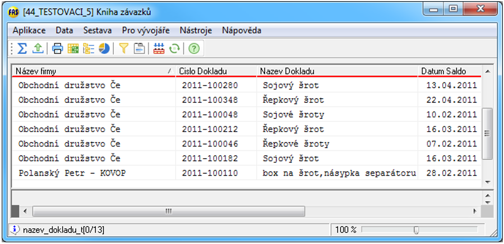Viewport: 504px width, 244px height.
Task: Click the export upload arrow icon
Action: (x=37, y=49)
